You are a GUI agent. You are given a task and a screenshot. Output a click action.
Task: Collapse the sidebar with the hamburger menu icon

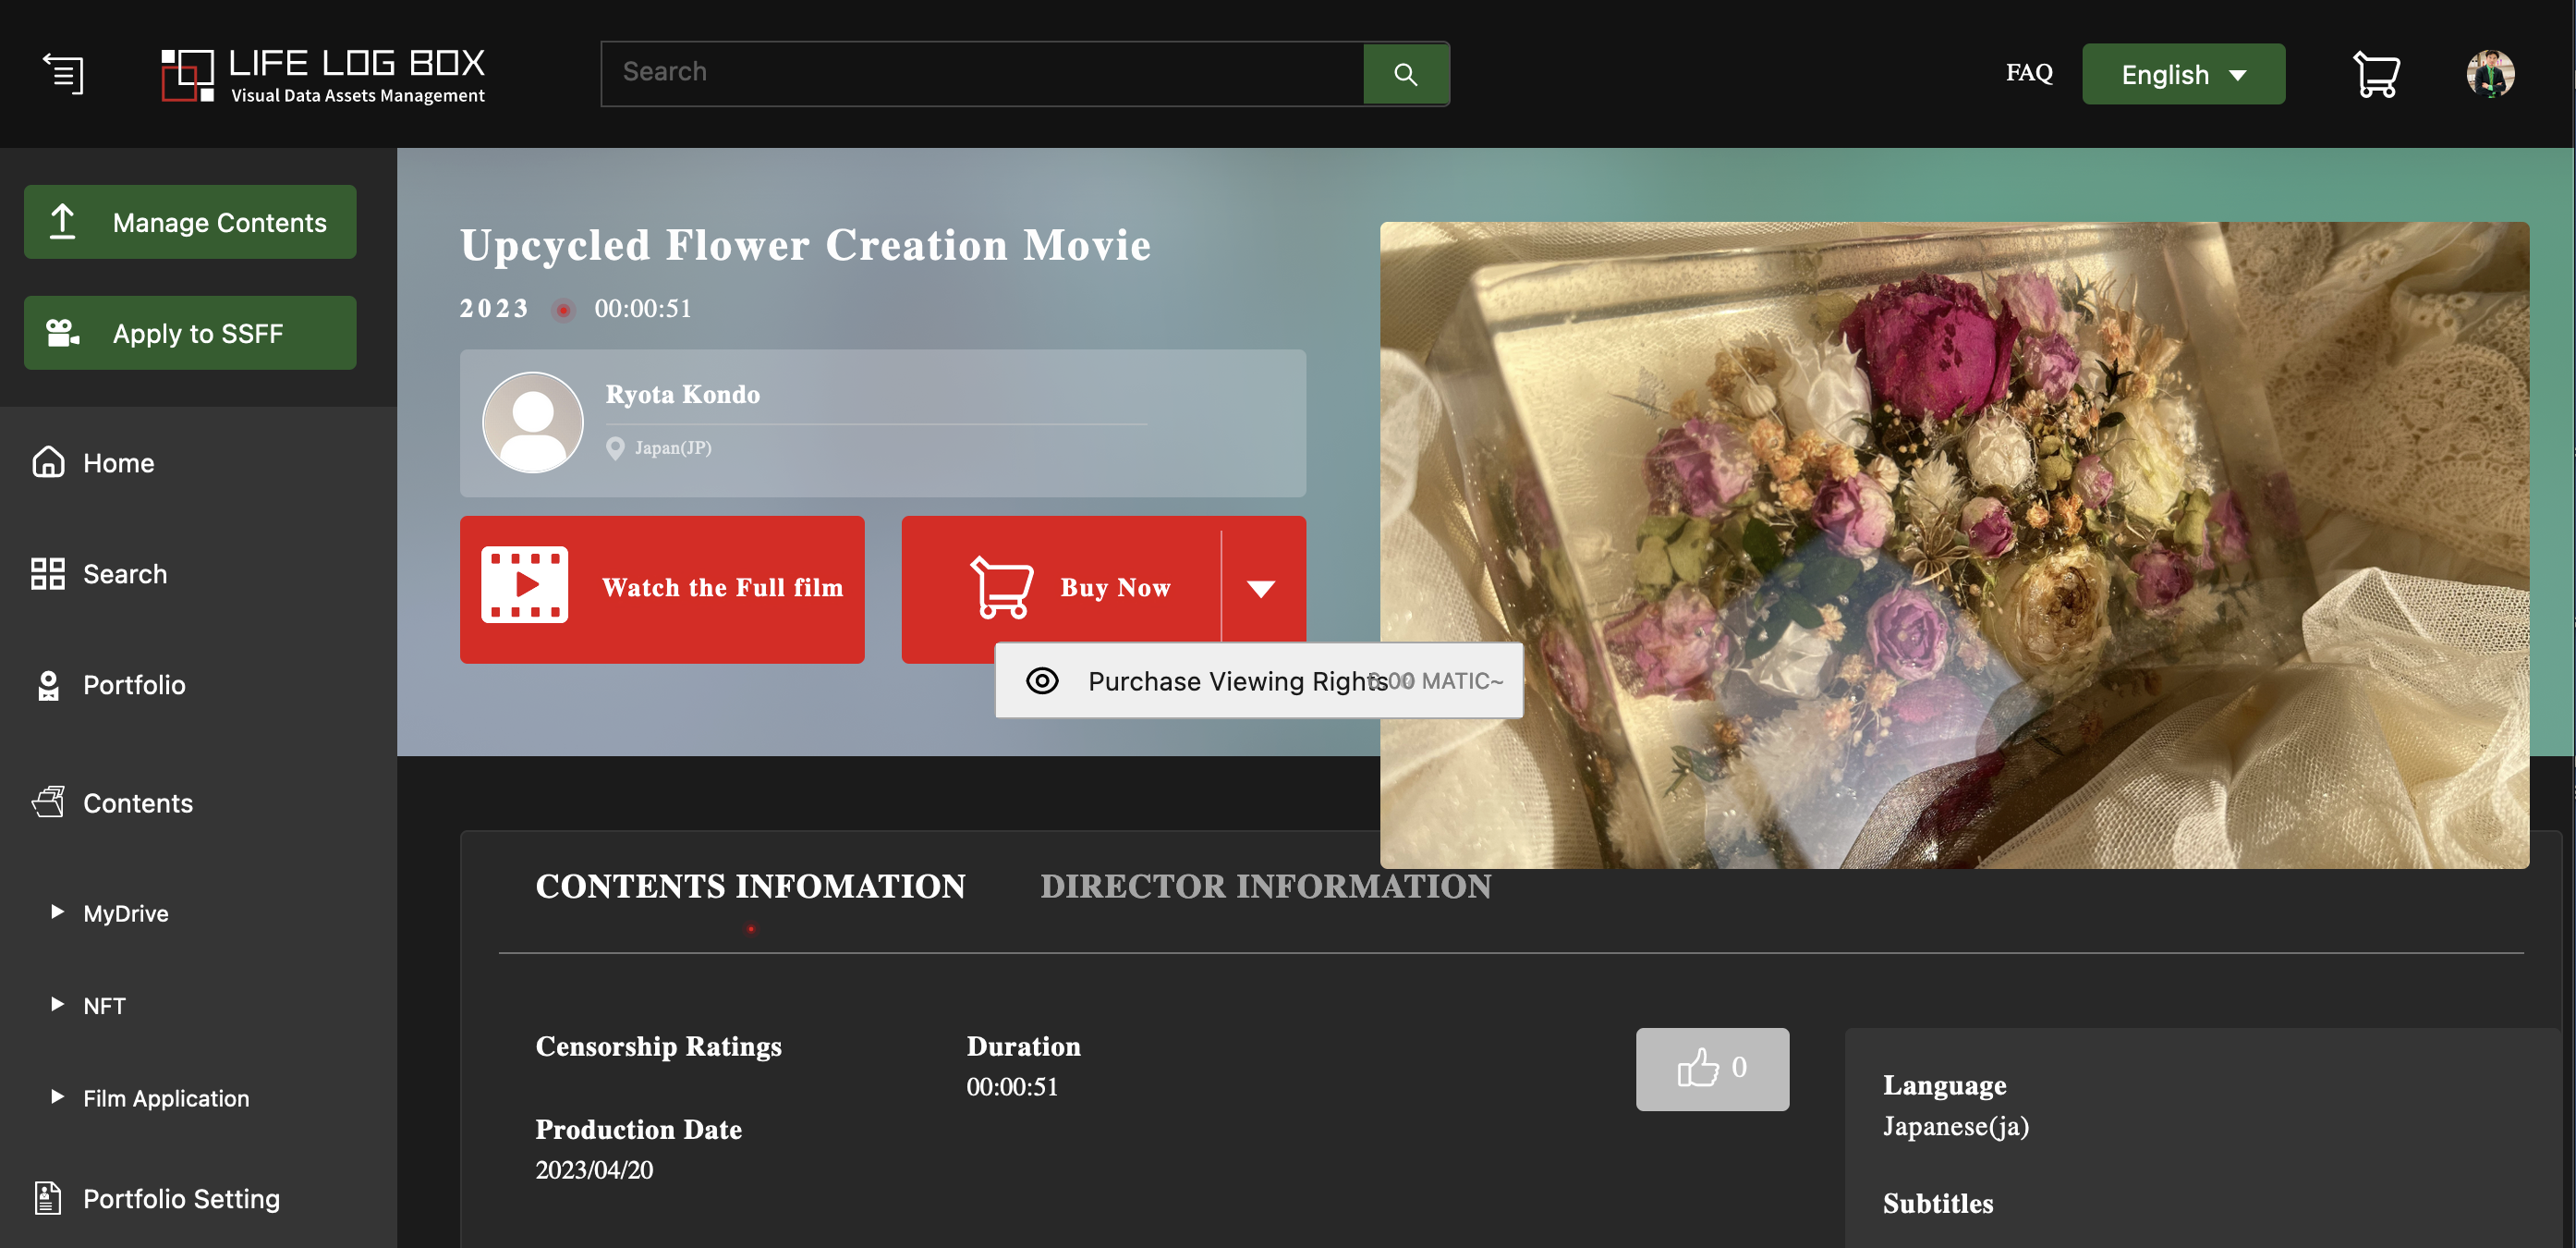63,73
